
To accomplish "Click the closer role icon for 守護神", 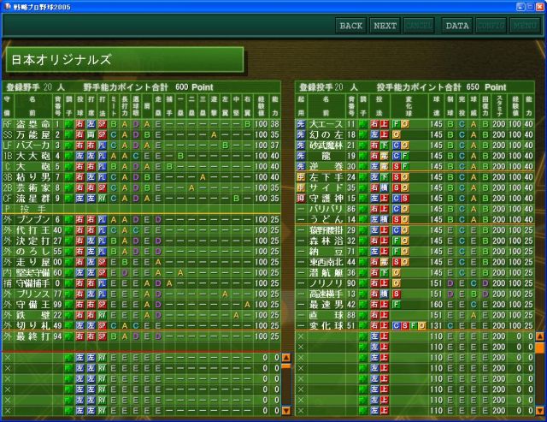I will coord(301,199).
